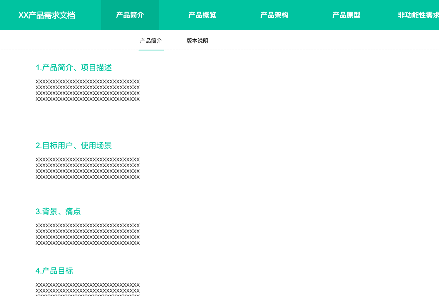Click placeholder text under 3.背景、痛点
439x296 pixels.
point(87,234)
